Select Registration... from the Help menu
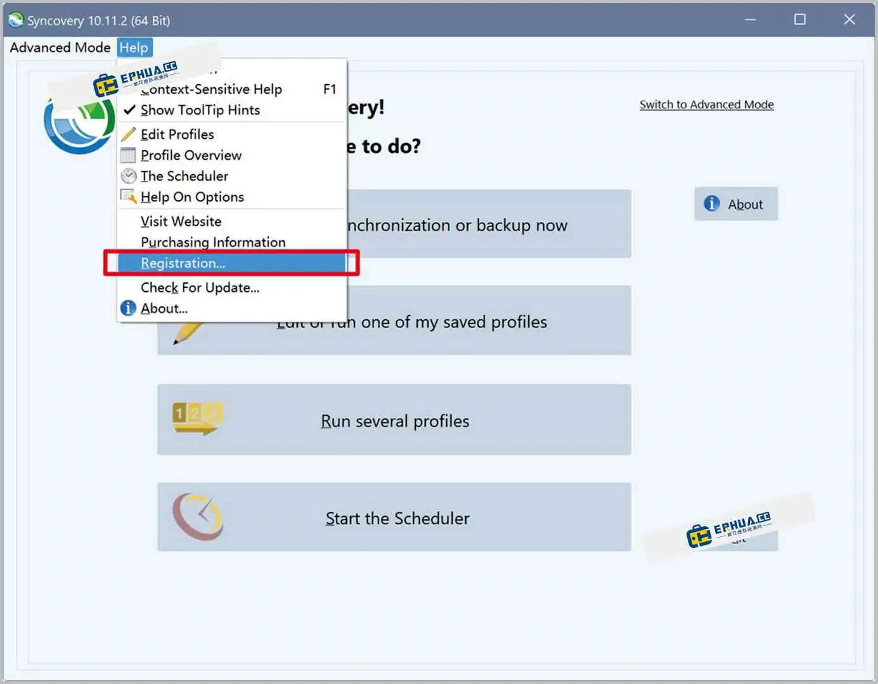878x684 pixels. pyautogui.click(x=183, y=263)
